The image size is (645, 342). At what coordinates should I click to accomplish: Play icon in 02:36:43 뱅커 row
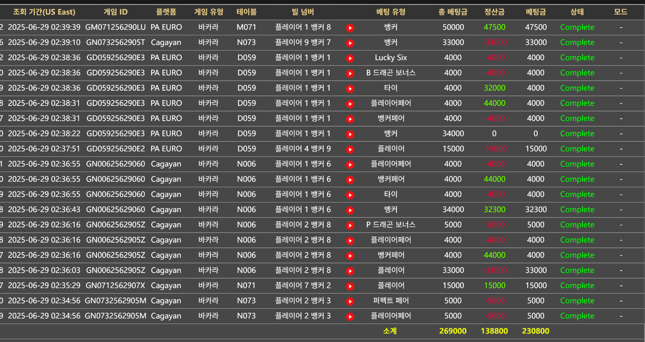click(350, 210)
